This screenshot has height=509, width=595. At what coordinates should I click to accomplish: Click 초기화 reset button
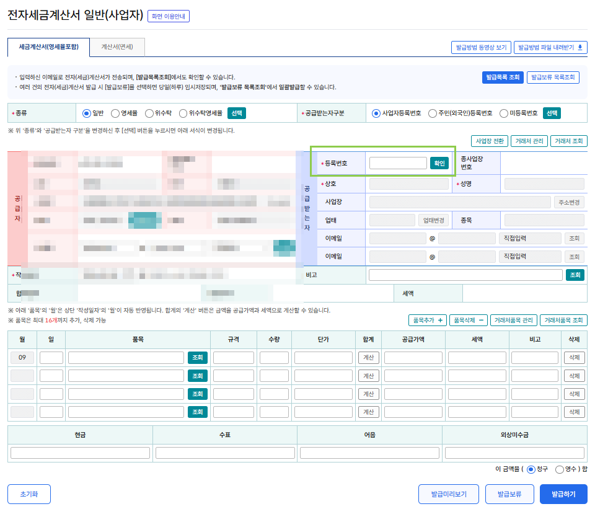pos(29,494)
